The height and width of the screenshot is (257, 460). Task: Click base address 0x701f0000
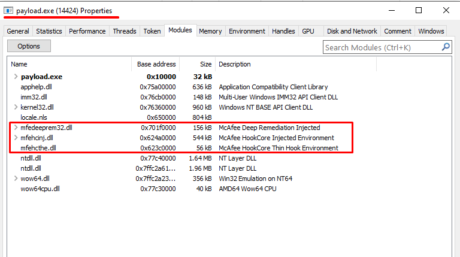tap(158, 128)
